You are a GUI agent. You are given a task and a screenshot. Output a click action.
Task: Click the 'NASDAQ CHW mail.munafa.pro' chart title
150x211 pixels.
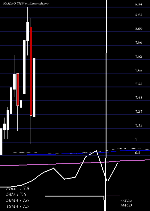[x=25, y=4]
